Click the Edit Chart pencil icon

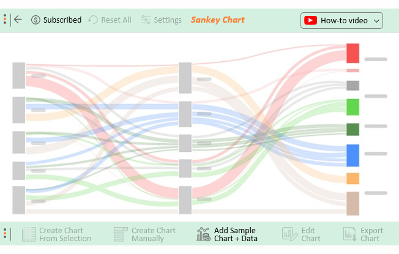[x=289, y=234]
